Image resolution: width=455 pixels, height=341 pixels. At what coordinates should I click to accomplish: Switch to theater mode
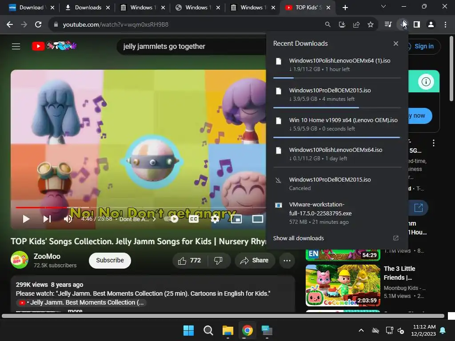point(257,219)
